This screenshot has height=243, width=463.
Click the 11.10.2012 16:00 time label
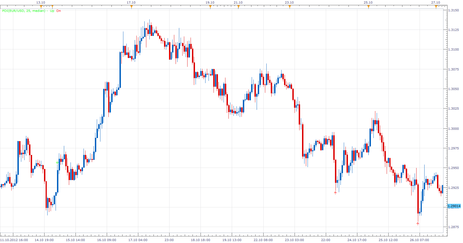pyautogui.click(x=14, y=240)
